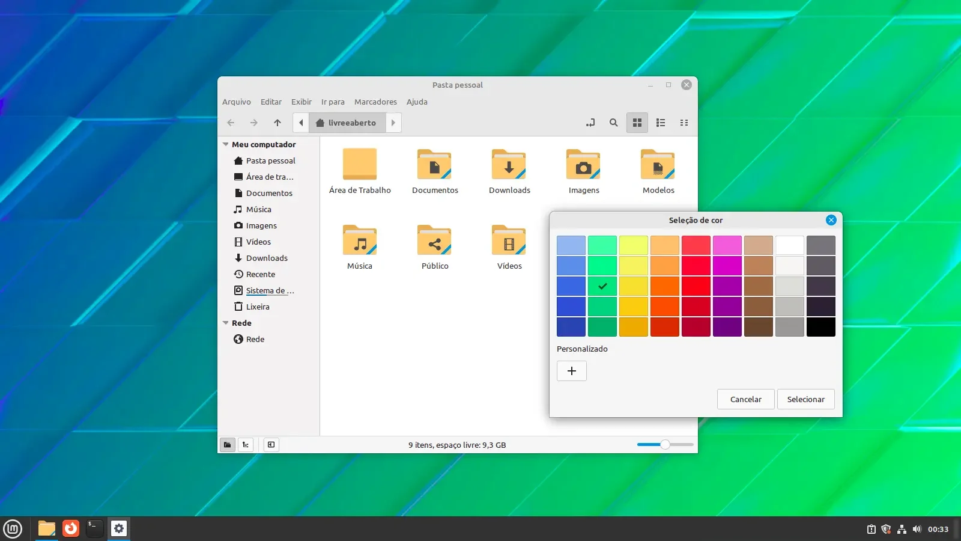This screenshot has width=961, height=541.
Task: Launch the Firefox browser from taskbar
Action: tap(71, 528)
